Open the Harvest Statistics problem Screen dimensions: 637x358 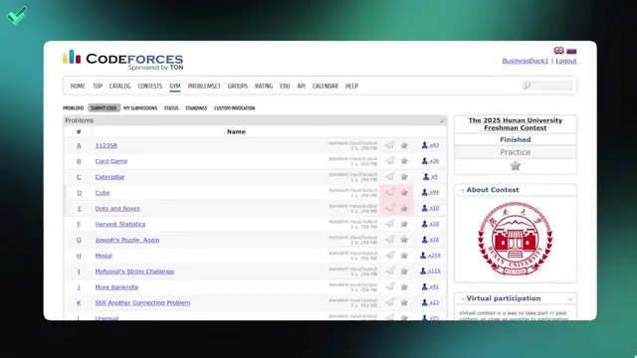[x=120, y=224]
